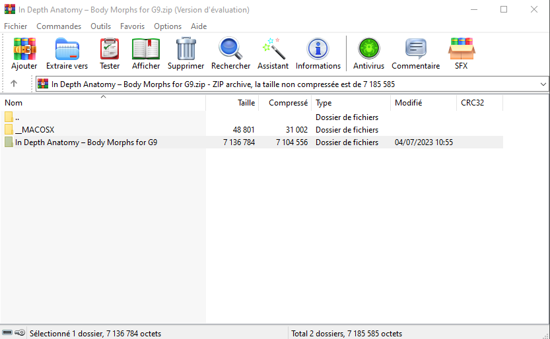
Task: Minimize the WinRAR window
Action: [x=474, y=9]
